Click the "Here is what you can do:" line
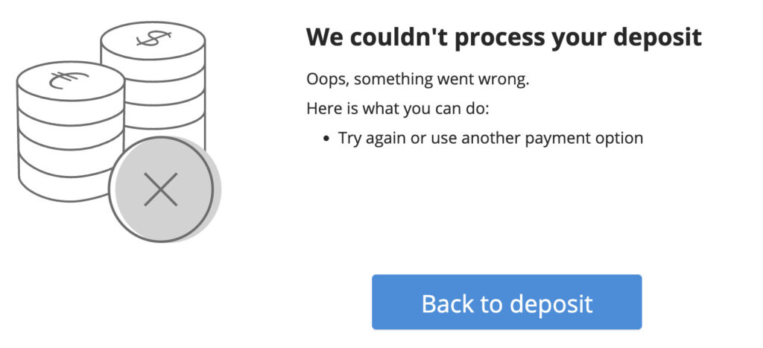Screen dimensions: 763x348 pos(397,109)
